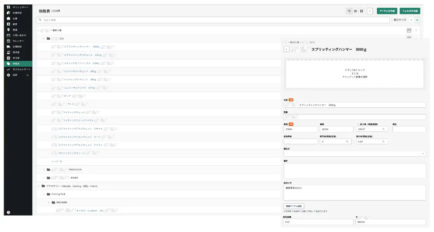This screenshot has height=232, width=434.
Task: Open kebab menu on top folder row
Action: coord(416,30)
